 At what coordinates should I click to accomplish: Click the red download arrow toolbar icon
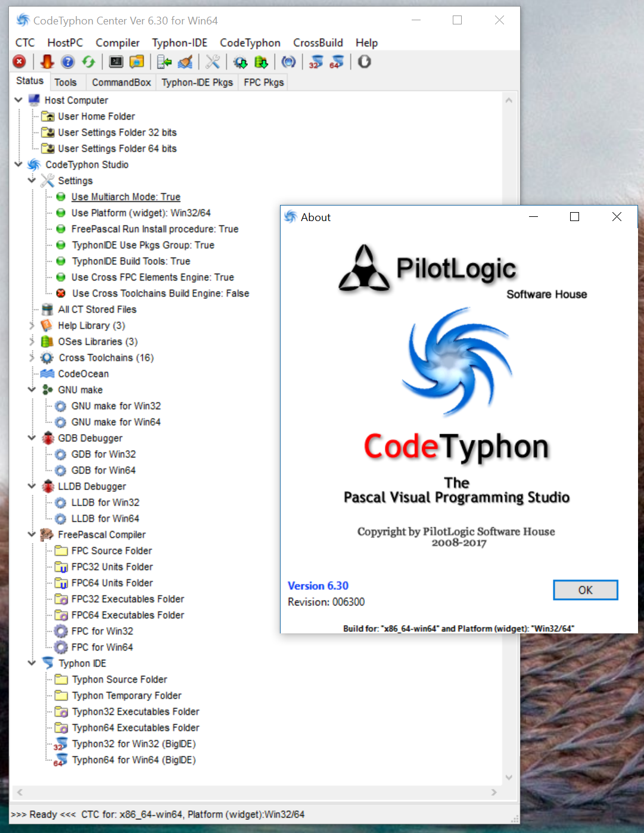[47, 61]
